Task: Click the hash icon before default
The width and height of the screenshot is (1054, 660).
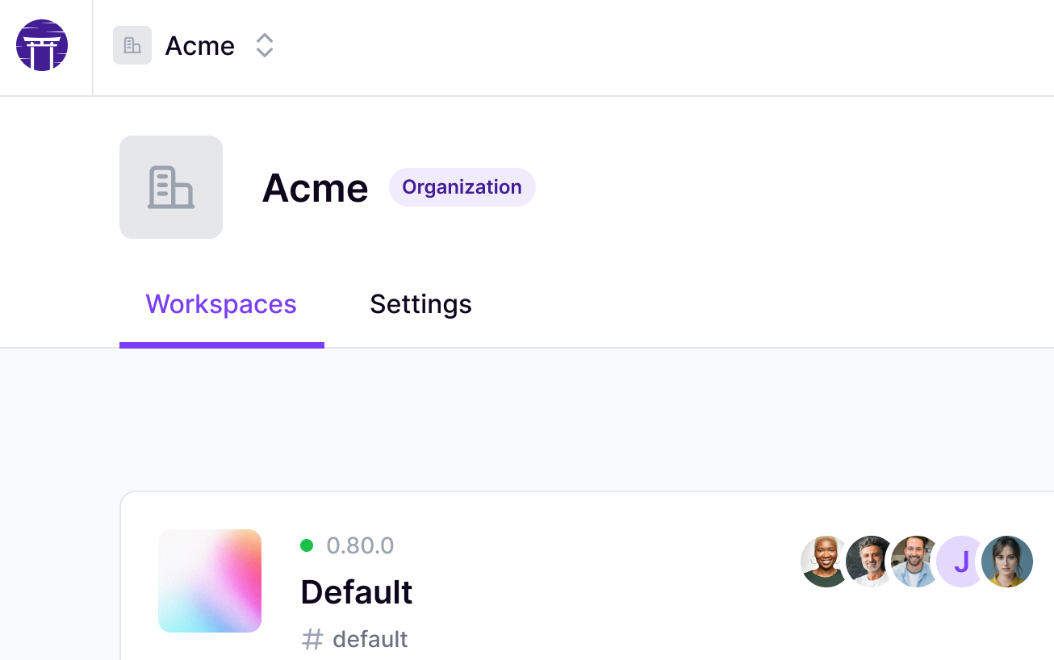Action: coord(312,639)
